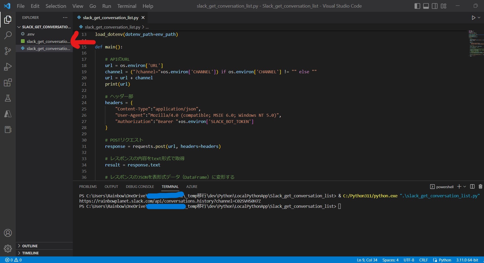Toggle the bottom panel layout icon

tap(426, 6)
